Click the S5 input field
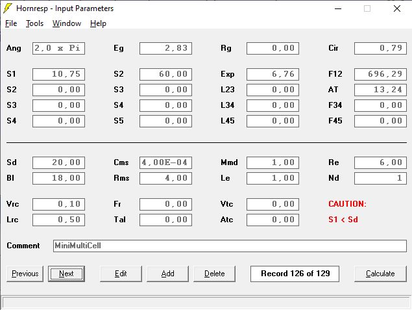 (x=166, y=121)
